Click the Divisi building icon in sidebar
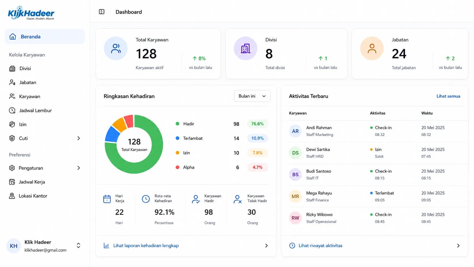The width and height of the screenshot is (474, 267). [12, 68]
